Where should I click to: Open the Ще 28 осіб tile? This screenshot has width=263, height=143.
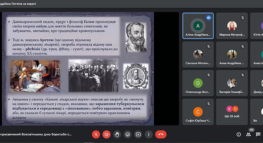tap(232, 112)
